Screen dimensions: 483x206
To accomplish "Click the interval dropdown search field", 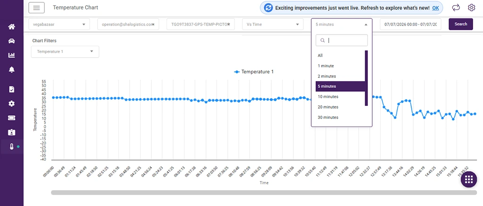I will (341, 41).
